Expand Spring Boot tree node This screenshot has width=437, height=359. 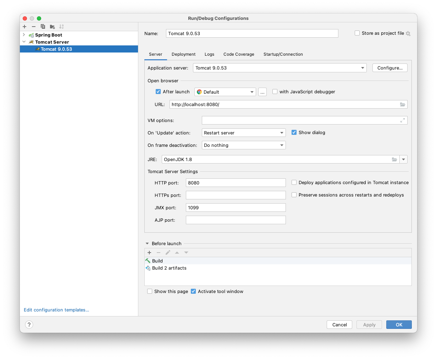(x=24, y=35)
